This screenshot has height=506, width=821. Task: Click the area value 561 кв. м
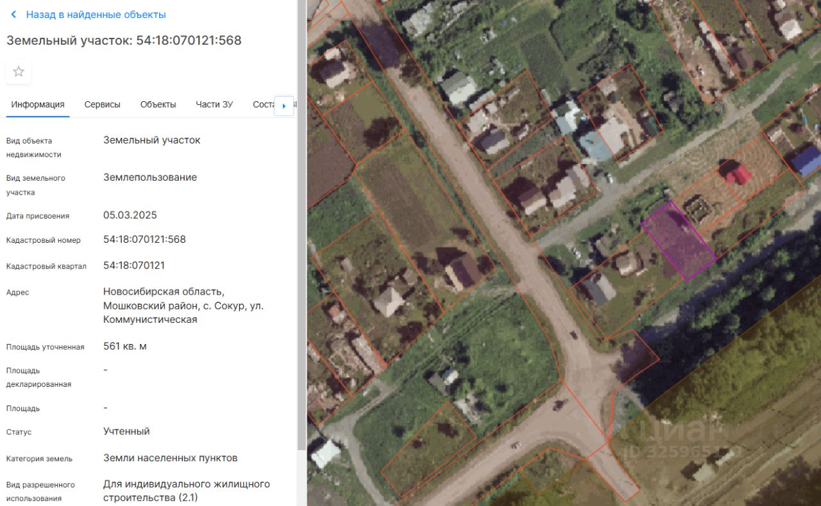125,347
